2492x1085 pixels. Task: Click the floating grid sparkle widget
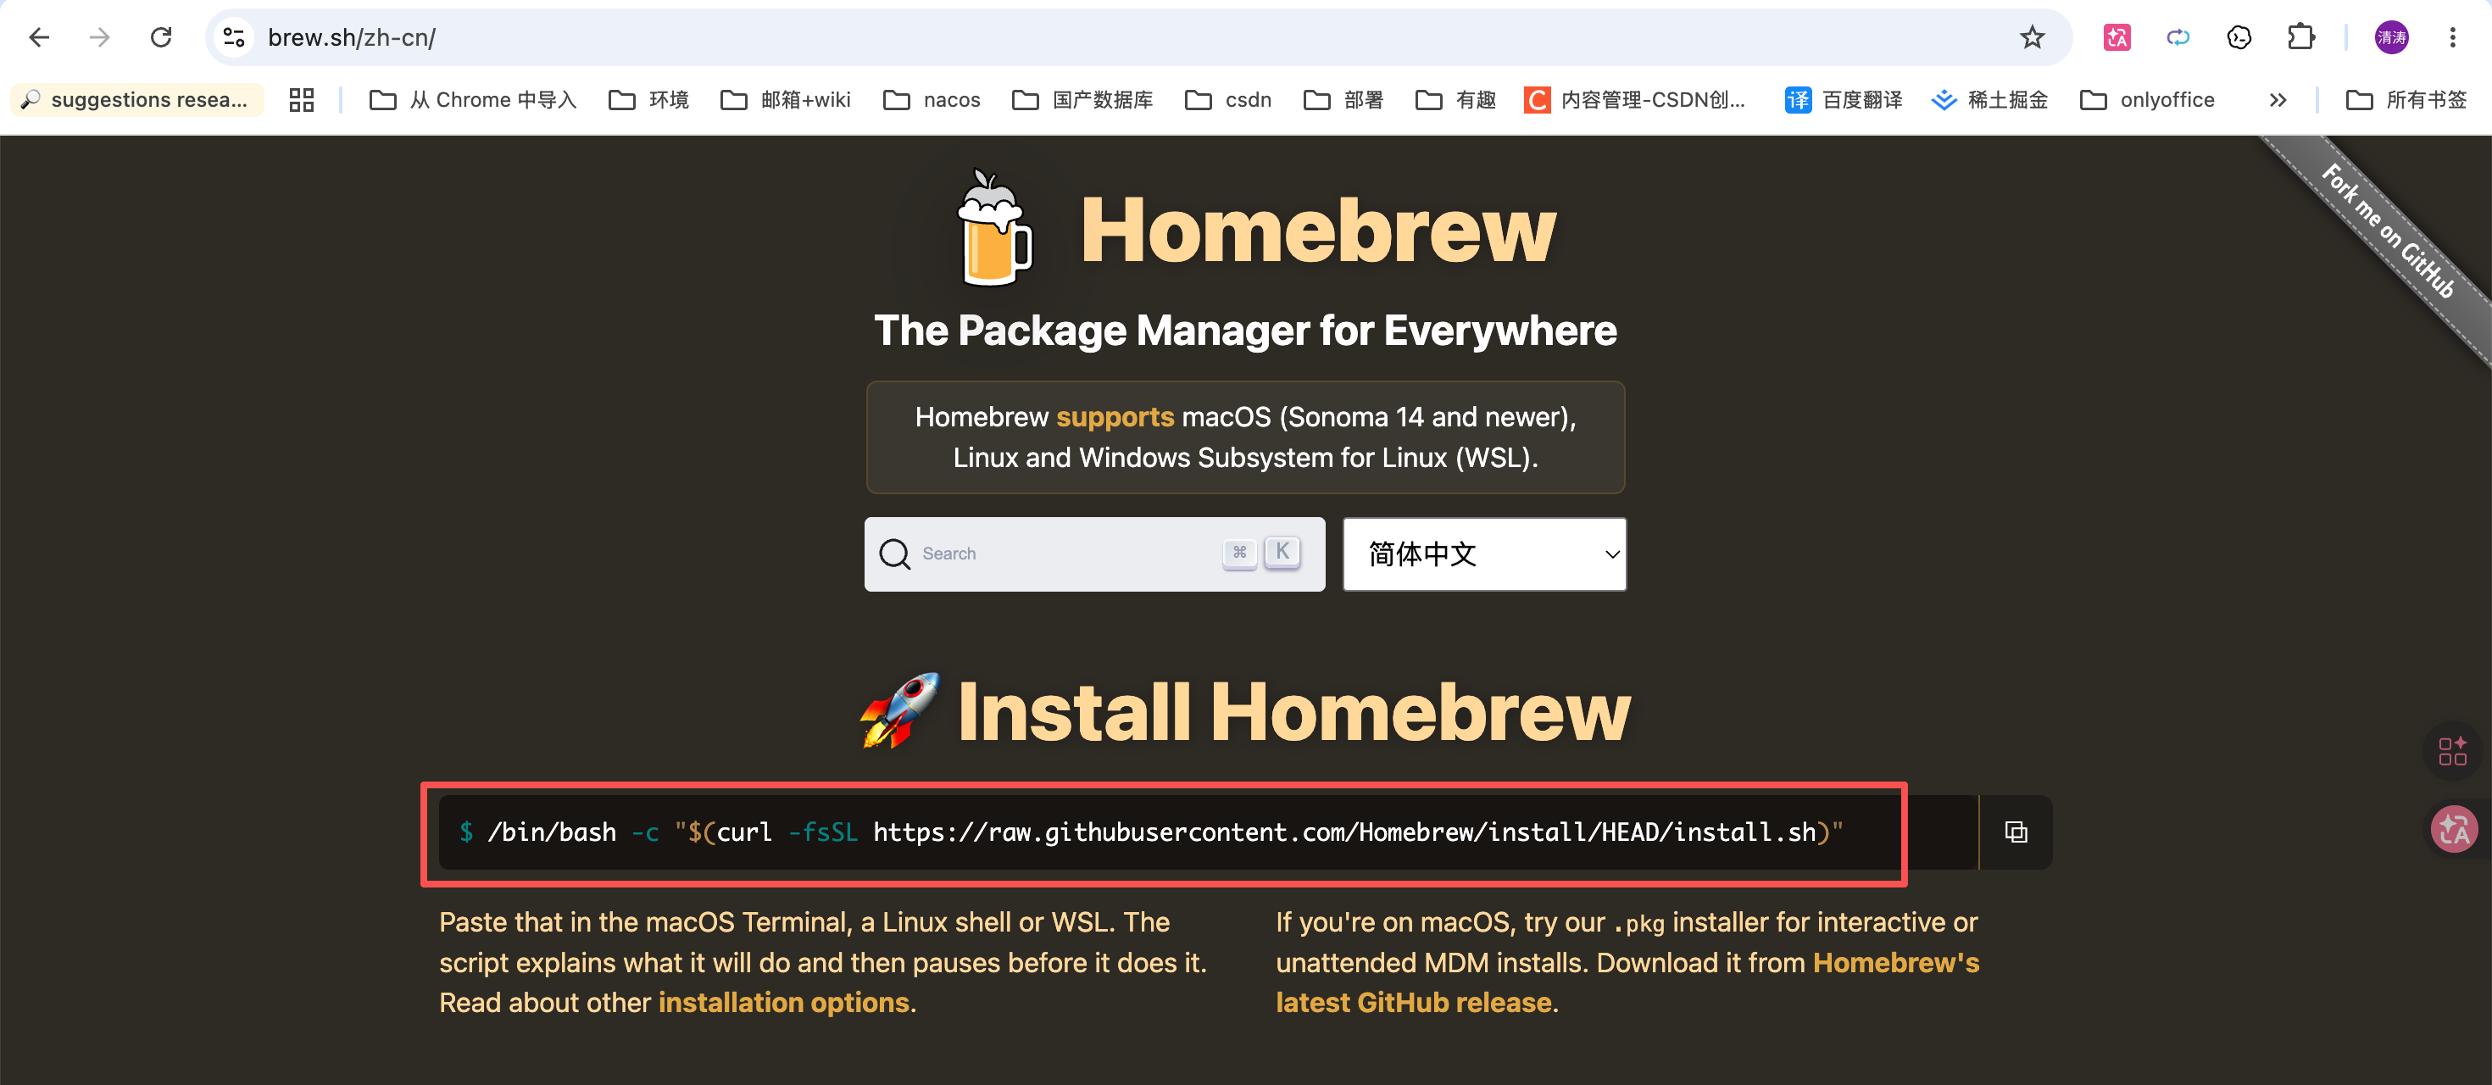(x=2453, y=750)
